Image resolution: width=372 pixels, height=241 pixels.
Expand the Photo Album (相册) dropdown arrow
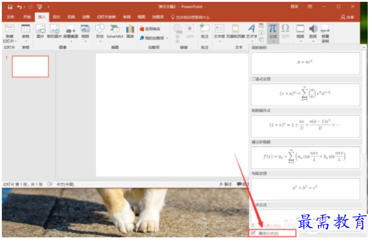tap(85, 41)
